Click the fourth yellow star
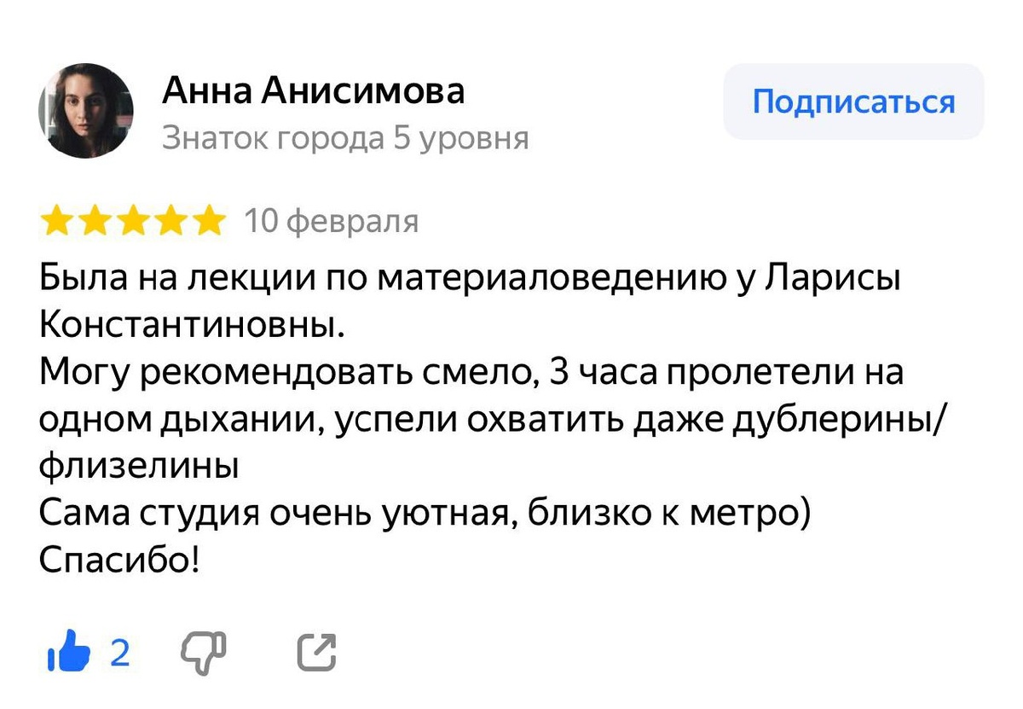 tap(169, 220)
